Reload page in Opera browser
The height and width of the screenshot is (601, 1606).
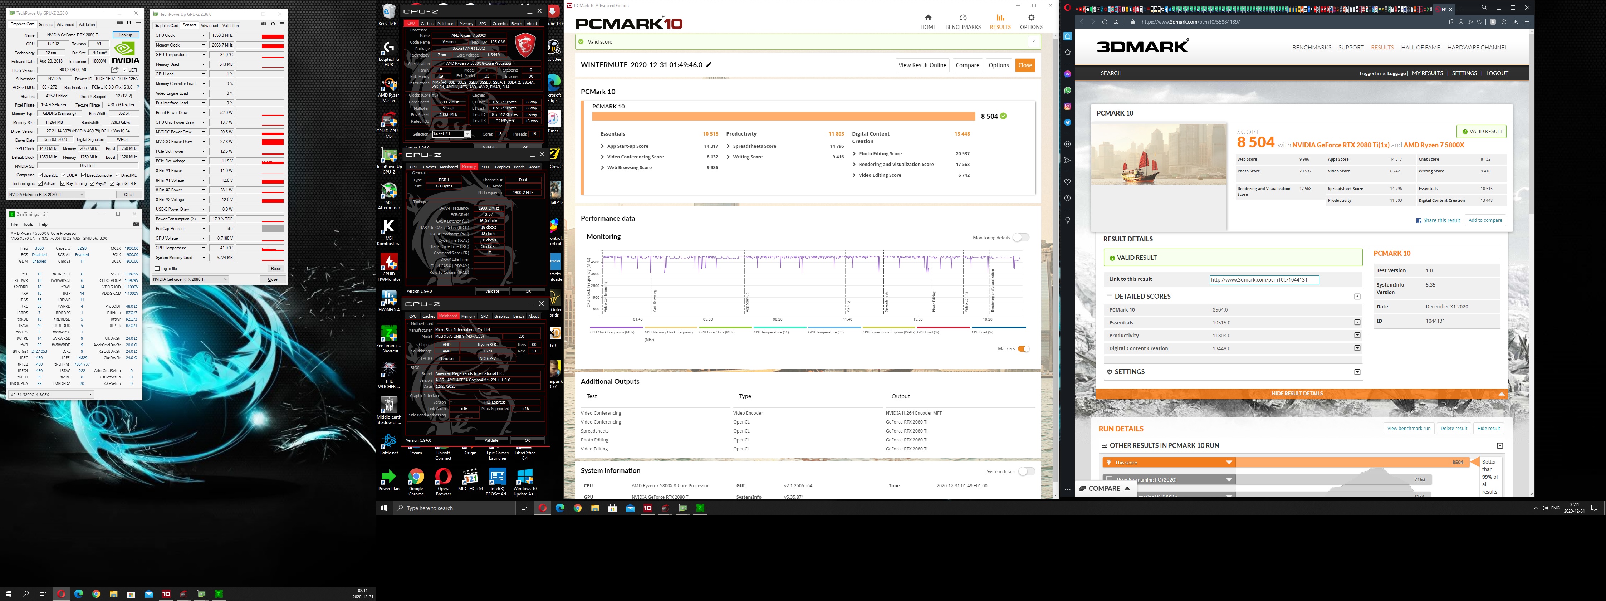pos(1104,22)
